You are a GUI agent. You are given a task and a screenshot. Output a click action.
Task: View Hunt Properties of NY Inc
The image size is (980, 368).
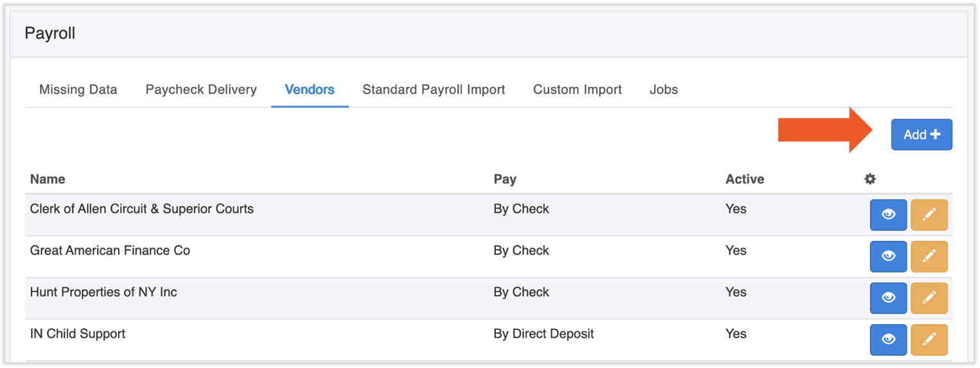888,298
